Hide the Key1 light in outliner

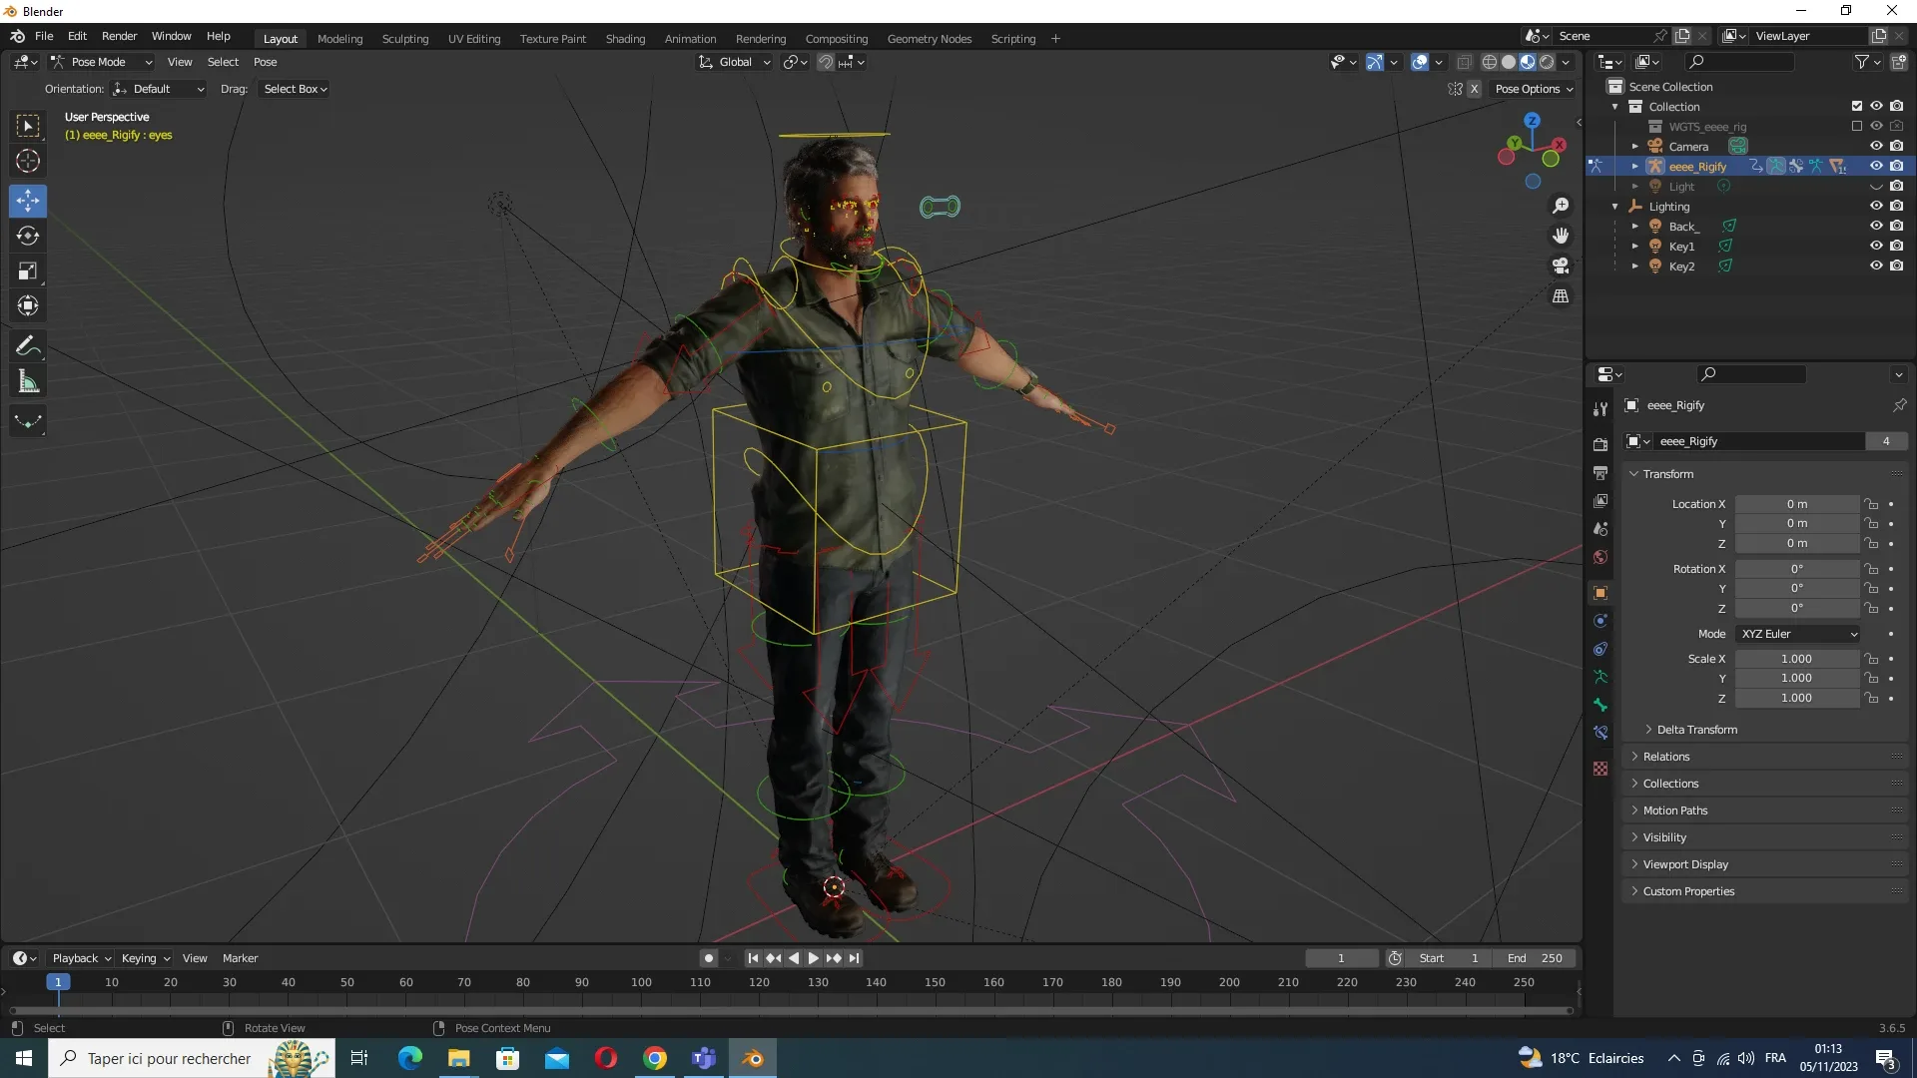(x=1876, y=246)
